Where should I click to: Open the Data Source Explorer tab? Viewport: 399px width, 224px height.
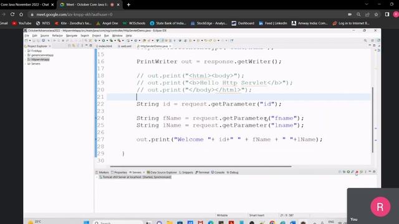pyautogui.click(x=162, y=172)
